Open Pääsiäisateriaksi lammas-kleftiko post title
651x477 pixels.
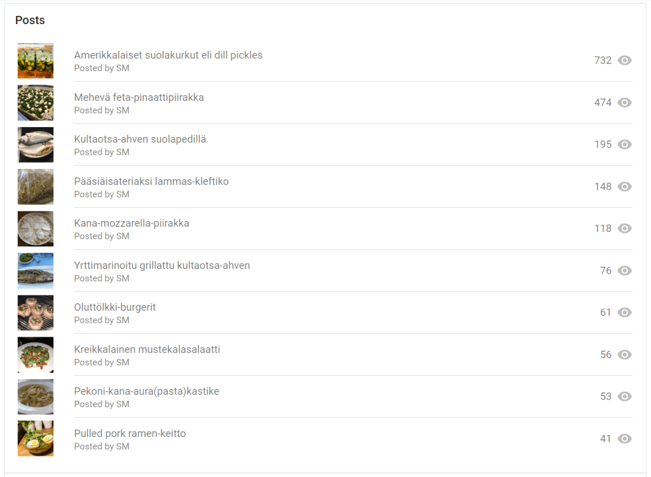(x=151, y=181)
